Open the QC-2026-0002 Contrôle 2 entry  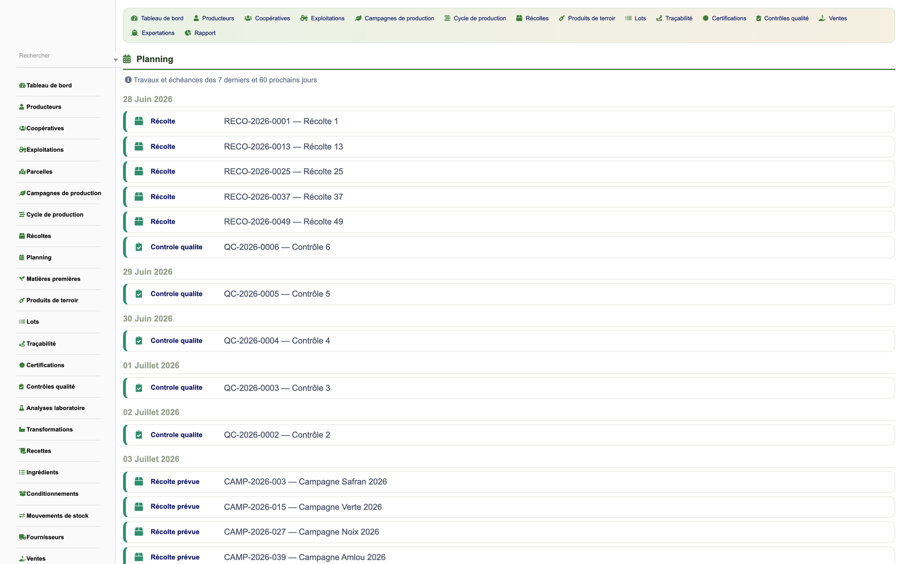[509, 435]
